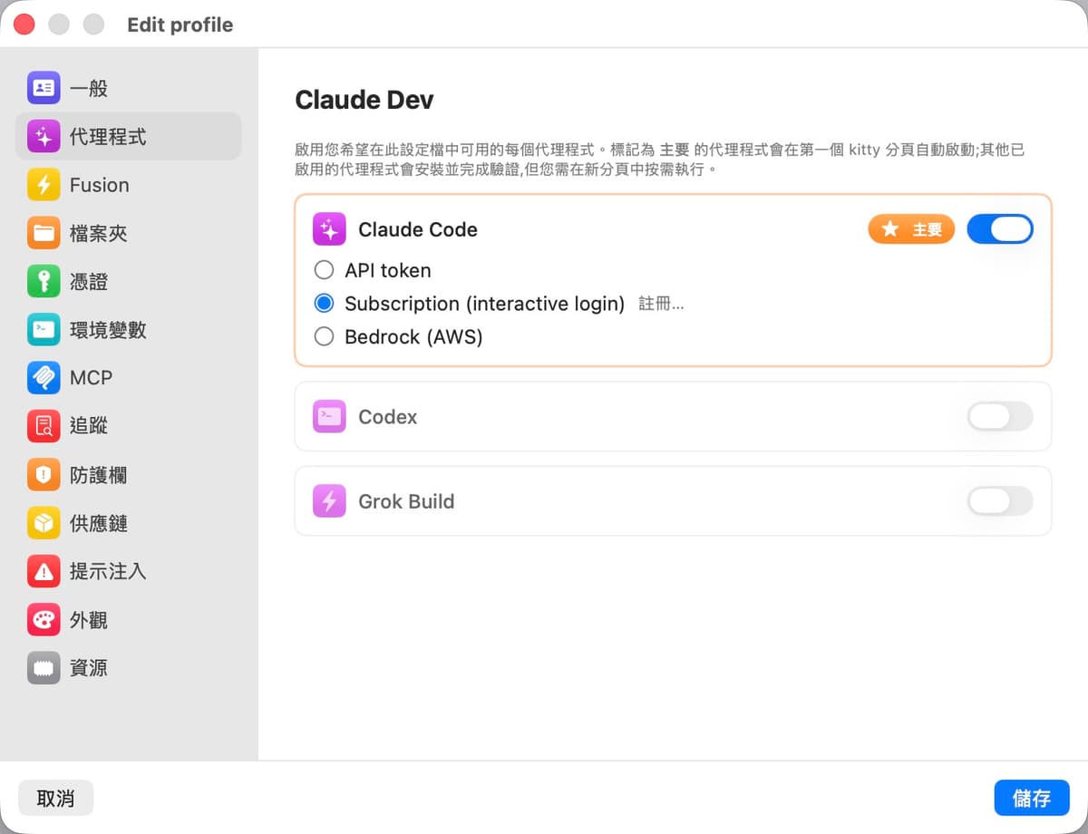Click the 提示注入 warning triangle icon
The width and height of the screenshot is (1088, 834).
tap(44, 571)
